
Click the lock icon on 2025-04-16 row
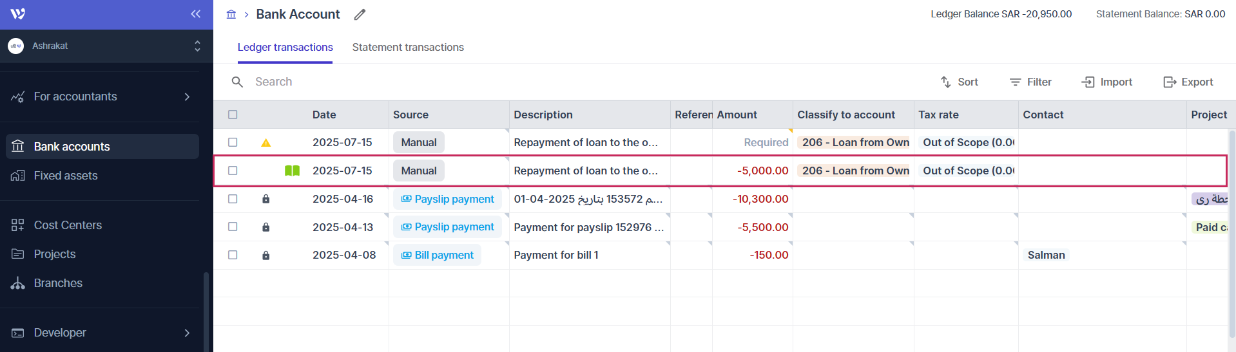[x=266, y=199]
